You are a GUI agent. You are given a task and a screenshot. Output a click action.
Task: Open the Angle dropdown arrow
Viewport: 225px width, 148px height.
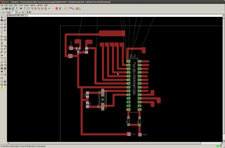16,12
